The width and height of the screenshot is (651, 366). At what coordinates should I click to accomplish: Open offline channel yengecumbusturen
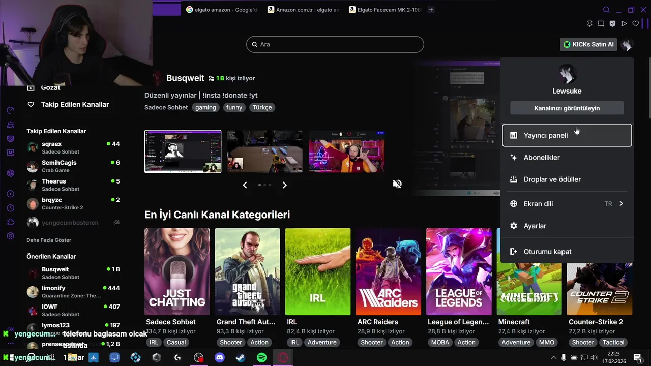pyautogui.click(x=74, y=222)
